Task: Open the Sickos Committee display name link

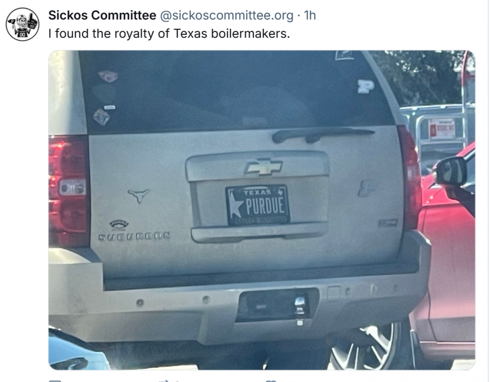Action: [x=102, y=16]
